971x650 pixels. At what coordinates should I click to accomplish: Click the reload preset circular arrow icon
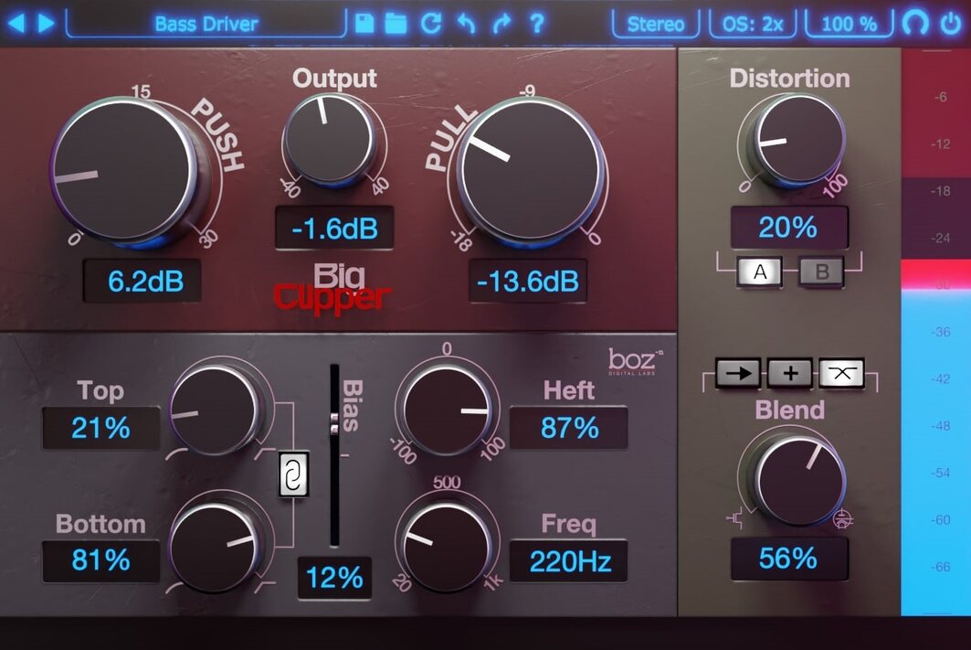point(431,23)
